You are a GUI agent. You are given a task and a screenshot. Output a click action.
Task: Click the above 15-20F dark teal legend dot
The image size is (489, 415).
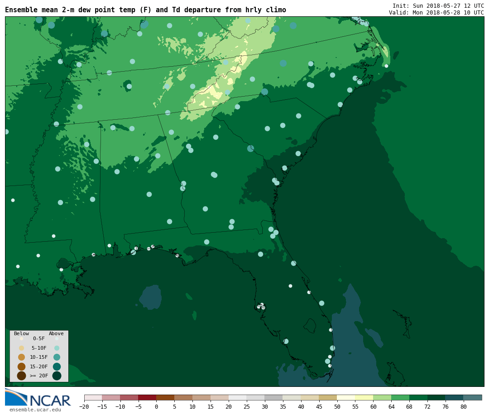(57, 366)
